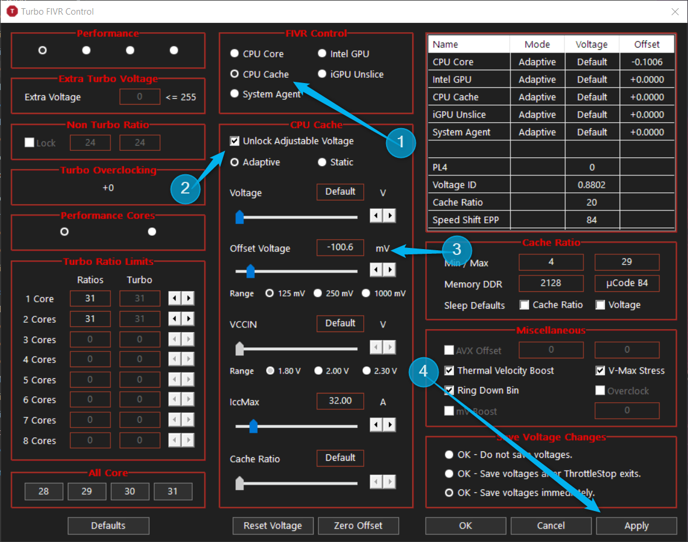Switch CPU Cache voltage mode to Static

click(x=322, y=162)
